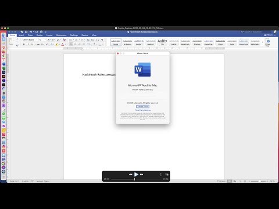The width and height of the screenshot is (279, 209).
Task: Click the Clear Formatting icon
Action: coord(64,39)
